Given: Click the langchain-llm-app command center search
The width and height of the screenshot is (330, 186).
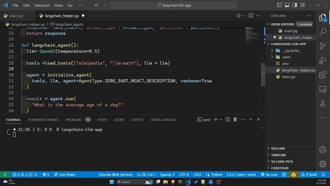Looking at the screenshot, I should pos(174,5).
